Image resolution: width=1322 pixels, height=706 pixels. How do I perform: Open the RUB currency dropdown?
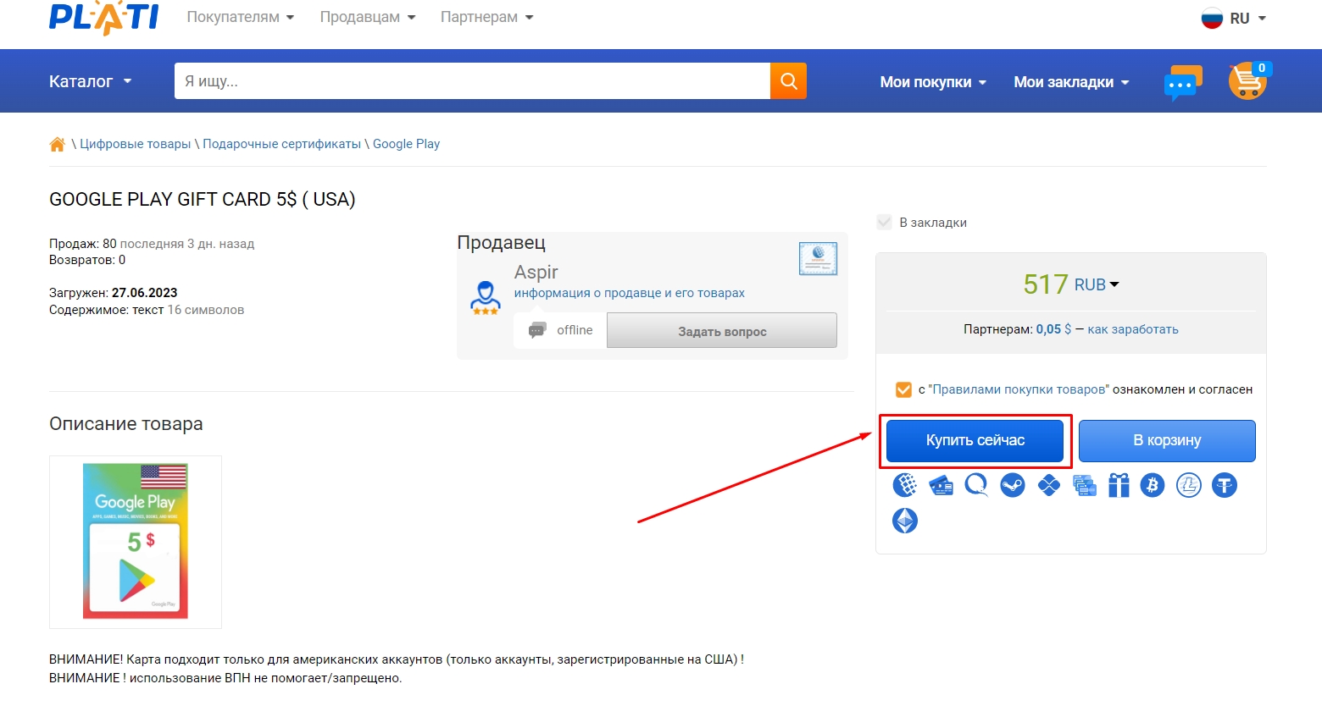coord(1097,285)
